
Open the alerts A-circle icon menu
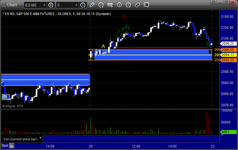pos(128,5)
